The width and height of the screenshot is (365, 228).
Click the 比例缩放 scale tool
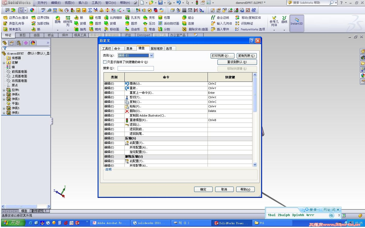113,18
